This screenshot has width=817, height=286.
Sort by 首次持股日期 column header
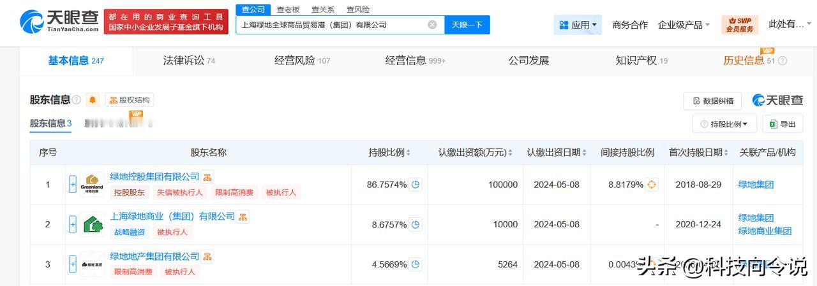698,152
